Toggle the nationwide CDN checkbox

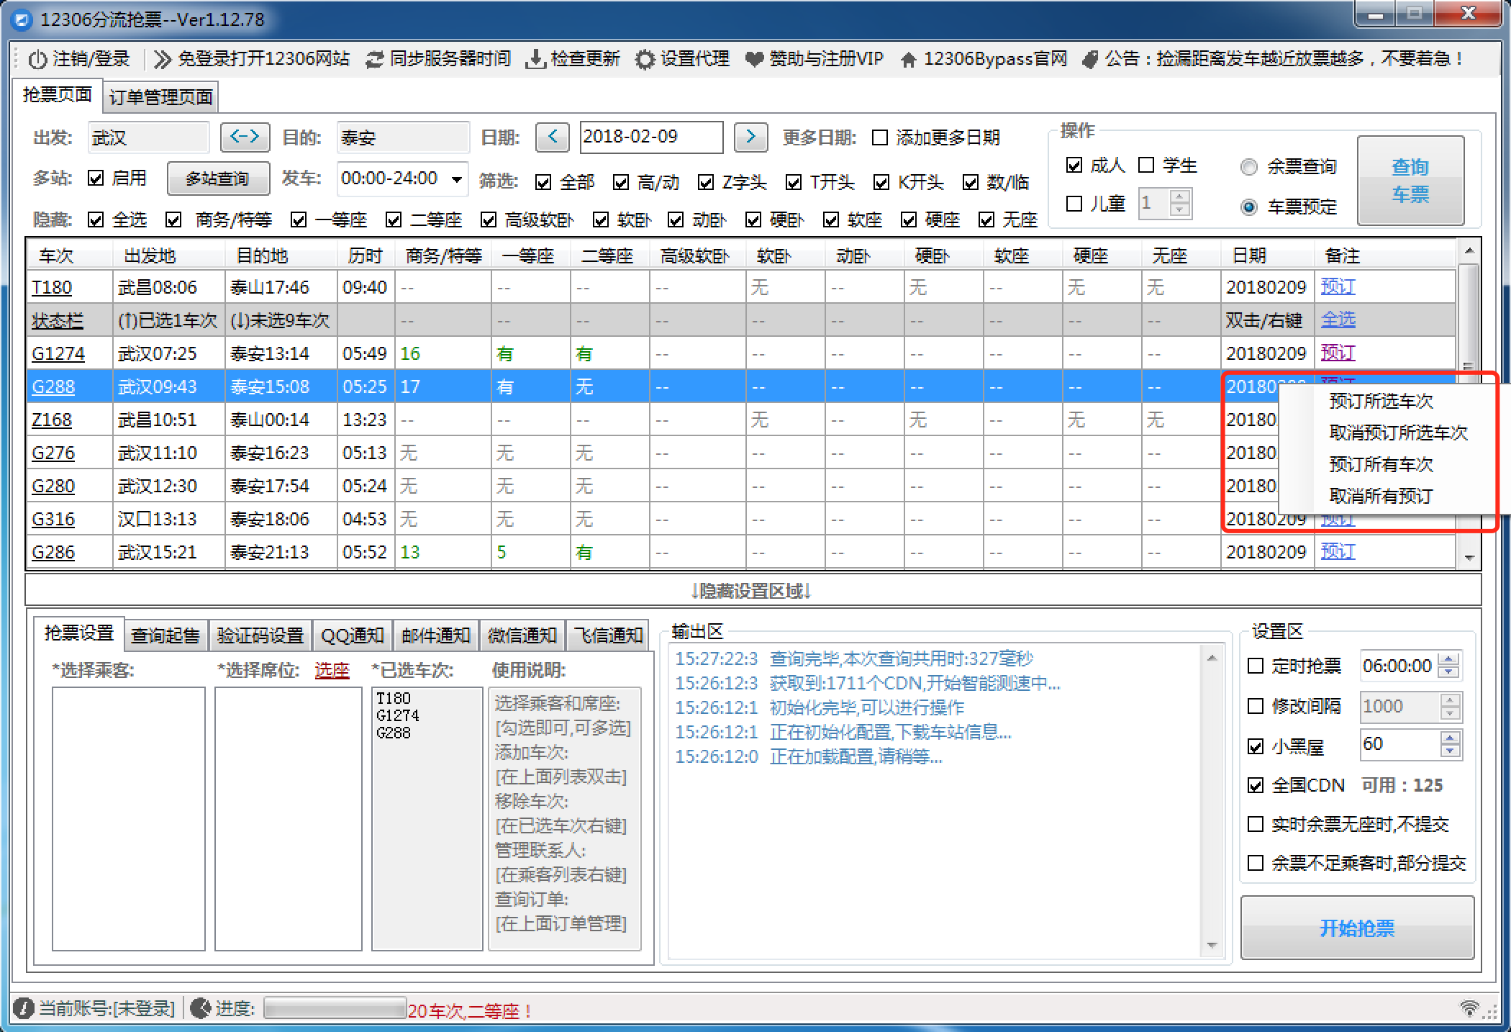[x=1256, y=786]
